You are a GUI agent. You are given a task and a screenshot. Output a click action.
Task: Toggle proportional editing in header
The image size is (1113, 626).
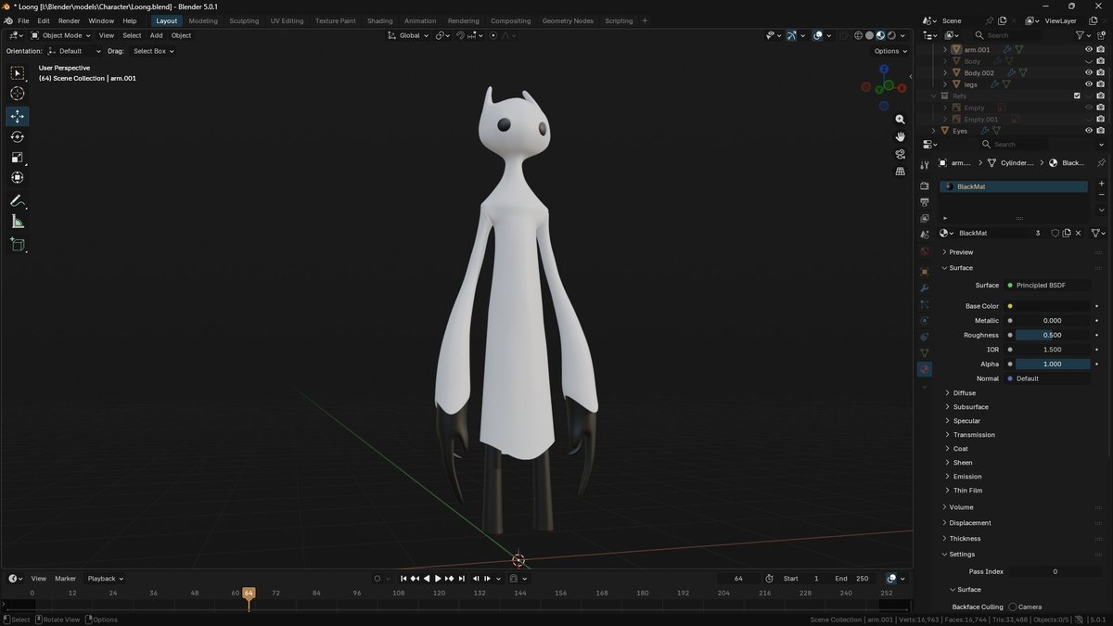pyautogui.click(x=493, y=35)
